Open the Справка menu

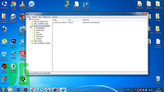(x=55, y=17)
